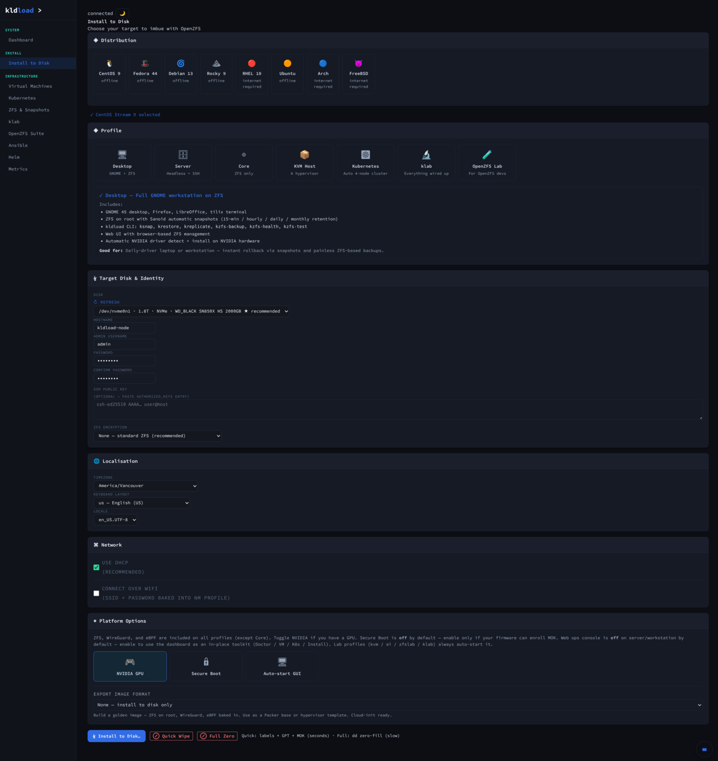Image resolution: width=718 pixels, height=761 pixels.
Task: Click the Localisation globe icon
Action: click(x=96, y=461)
